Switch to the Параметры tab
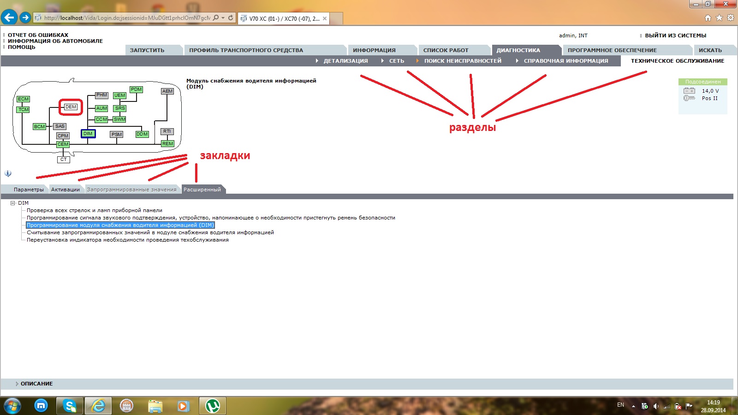Screen dimensions: 738x415 (x=29, y=190)
